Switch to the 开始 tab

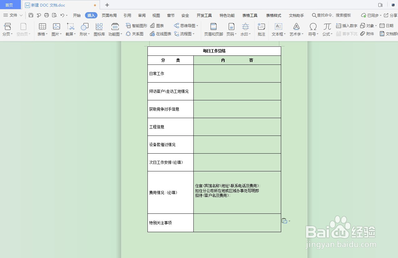[x=77, y=15]
